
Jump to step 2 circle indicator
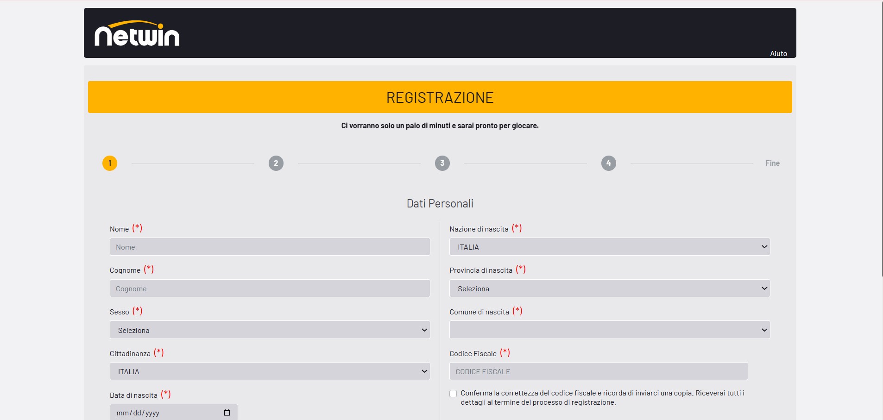(276, 163)
